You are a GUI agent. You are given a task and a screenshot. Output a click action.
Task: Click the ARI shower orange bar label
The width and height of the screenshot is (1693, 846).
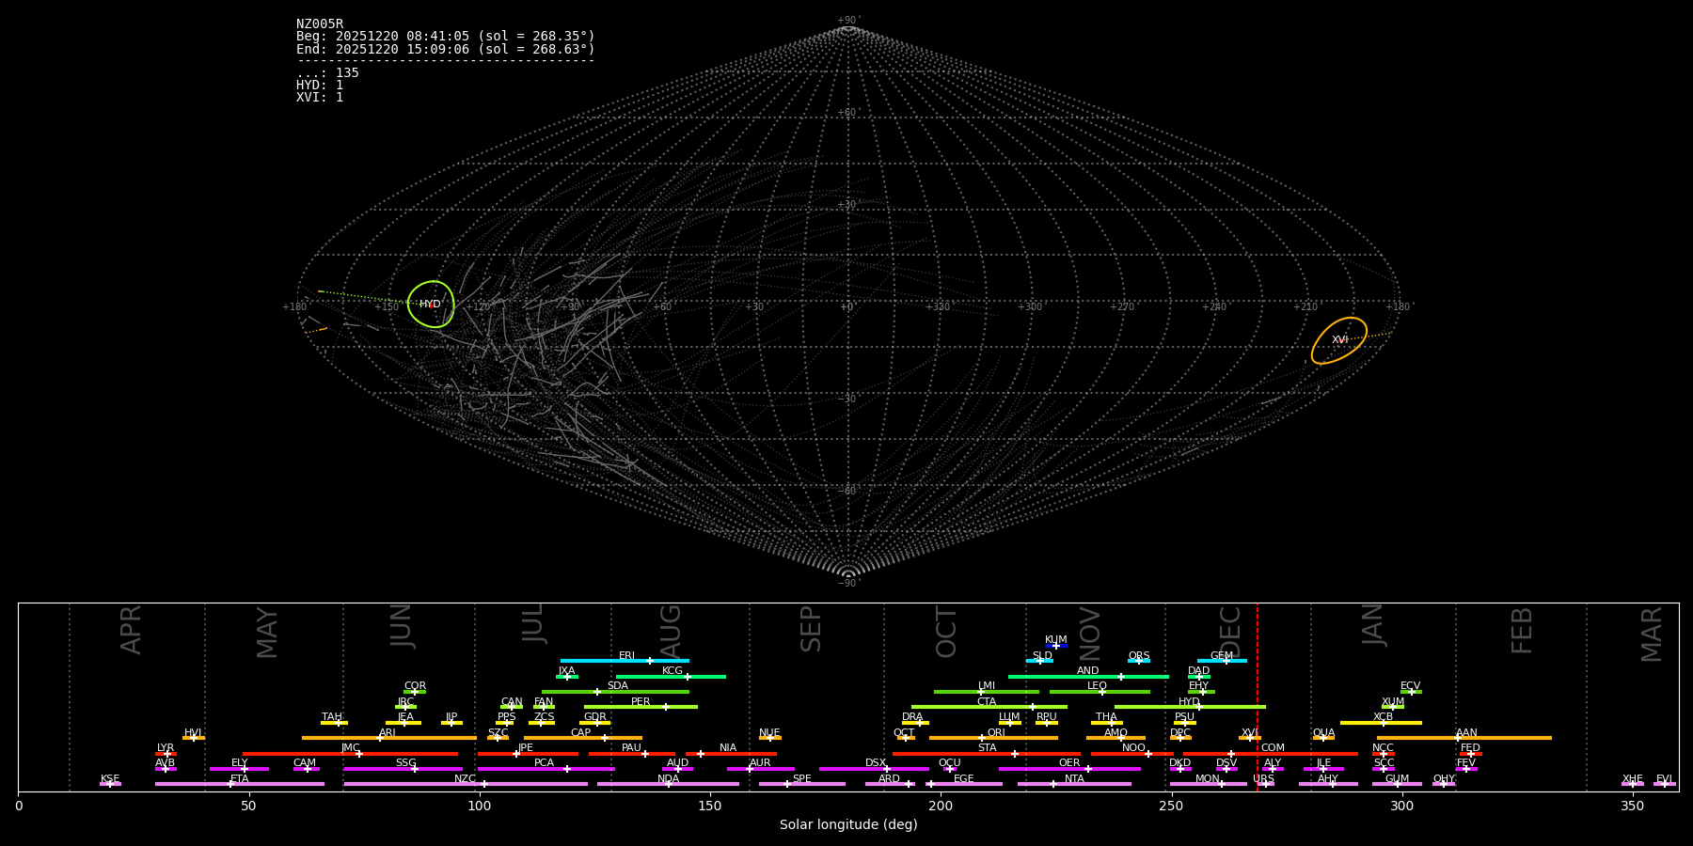388,733
